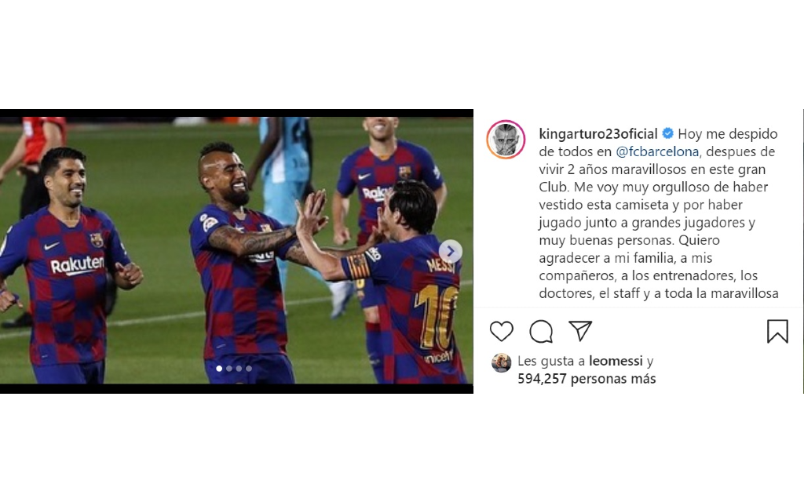This screenshot has width=804, height=502.
Task: View the 594,257 personas más likes list
Action: (587, 379)
